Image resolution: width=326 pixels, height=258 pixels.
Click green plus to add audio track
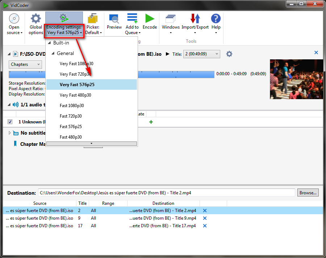click(151, 122)
